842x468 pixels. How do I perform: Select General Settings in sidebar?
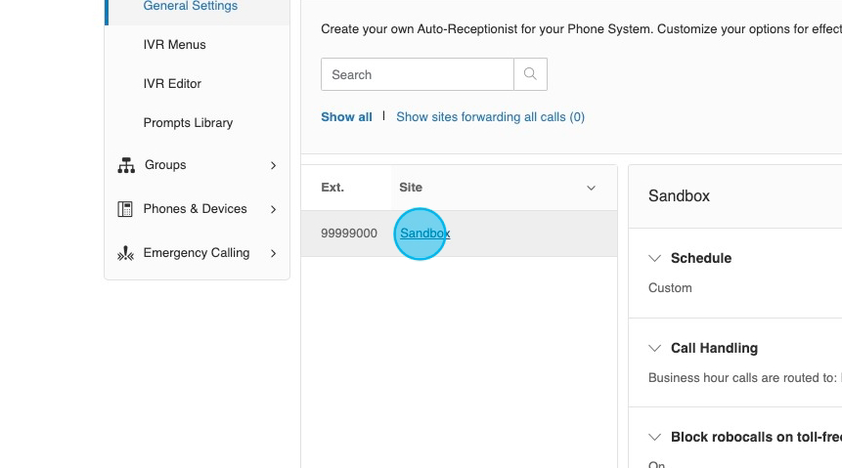coord(190,7)
